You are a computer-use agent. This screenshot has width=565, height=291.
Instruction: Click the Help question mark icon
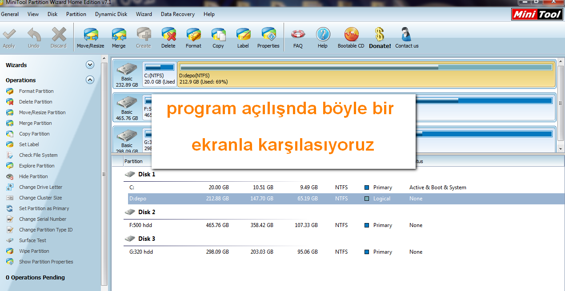point(323,34)
